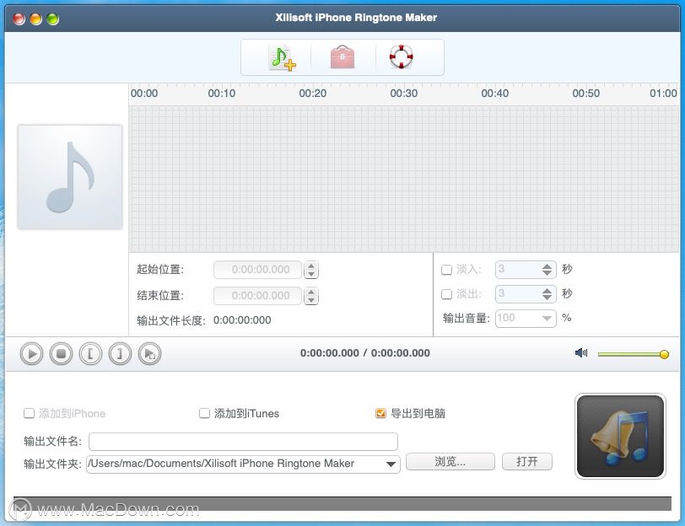
Task: Click the speaker icon to mute playback
Action: tap(580, 353)
